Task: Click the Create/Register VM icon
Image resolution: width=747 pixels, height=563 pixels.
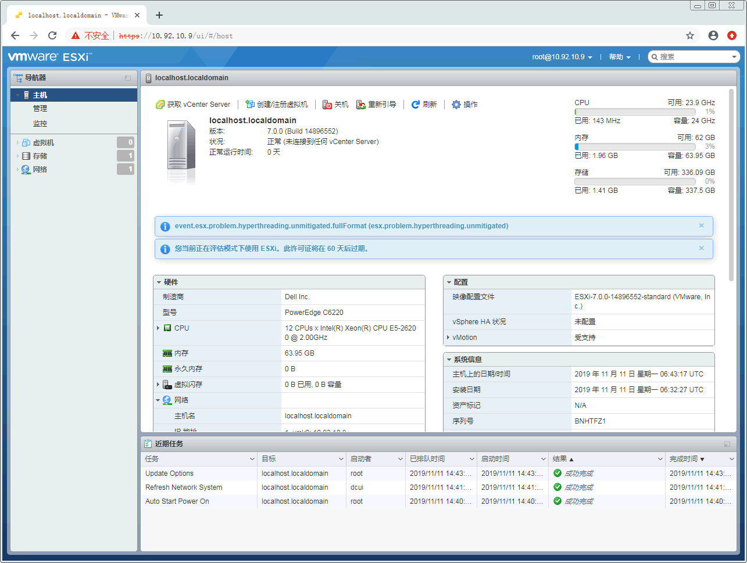Action: pos(250,105)
